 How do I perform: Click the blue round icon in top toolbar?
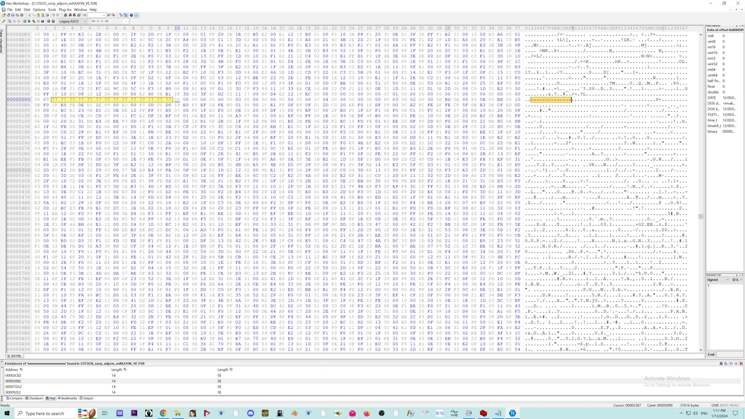[x=132, y=15]
